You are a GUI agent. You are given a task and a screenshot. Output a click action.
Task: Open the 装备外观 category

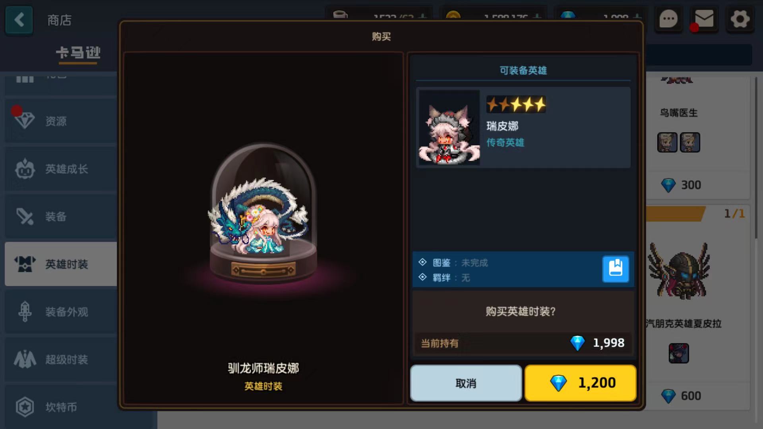coord(61,312)
